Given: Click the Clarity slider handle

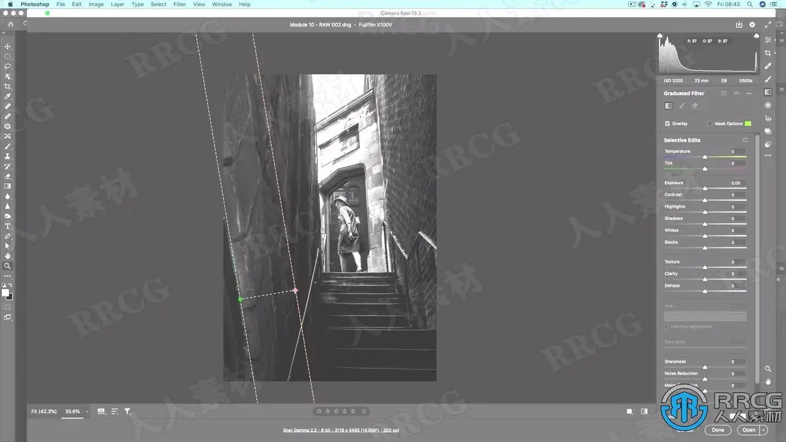Looking at the screenshot, I should 705,280.
